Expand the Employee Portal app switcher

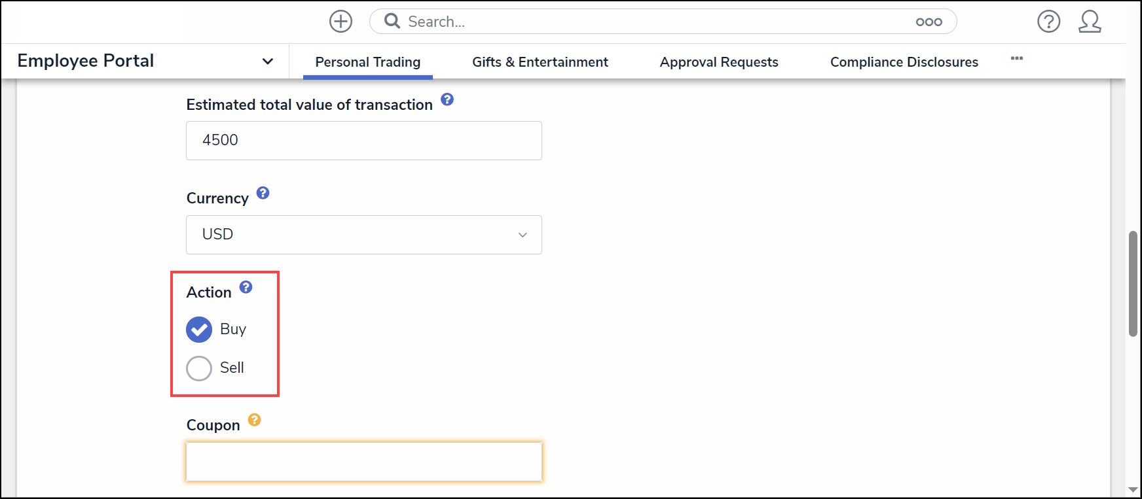(267, 61)
